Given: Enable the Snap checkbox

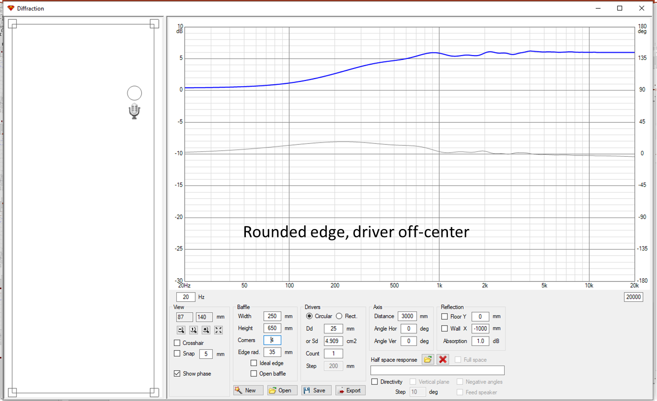Looking at the screenshot, I should point(177,354).
